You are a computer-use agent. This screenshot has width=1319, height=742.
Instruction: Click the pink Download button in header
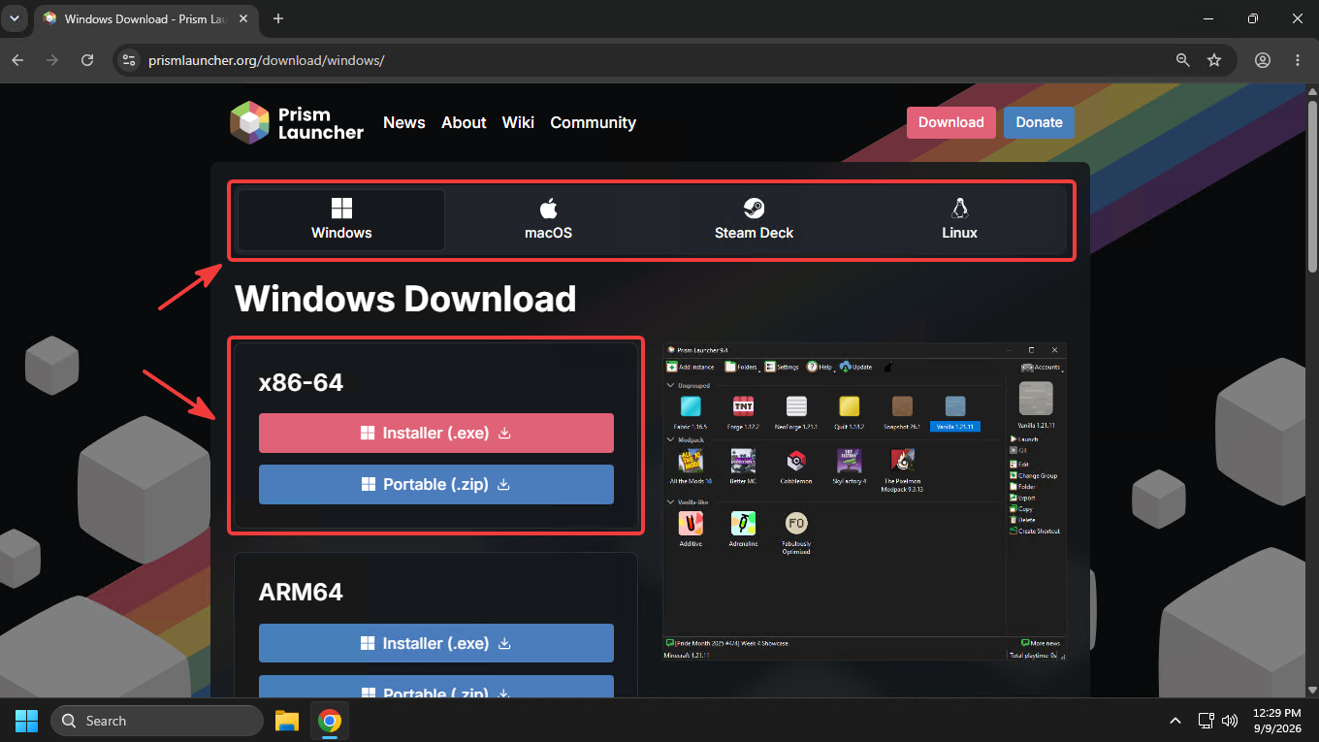coord(951,122)
